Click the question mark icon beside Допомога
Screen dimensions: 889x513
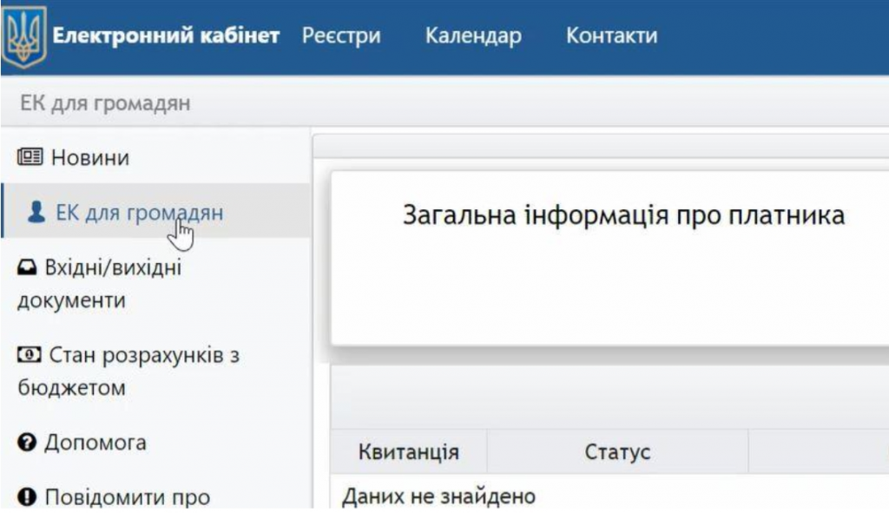tap(27, 442)
